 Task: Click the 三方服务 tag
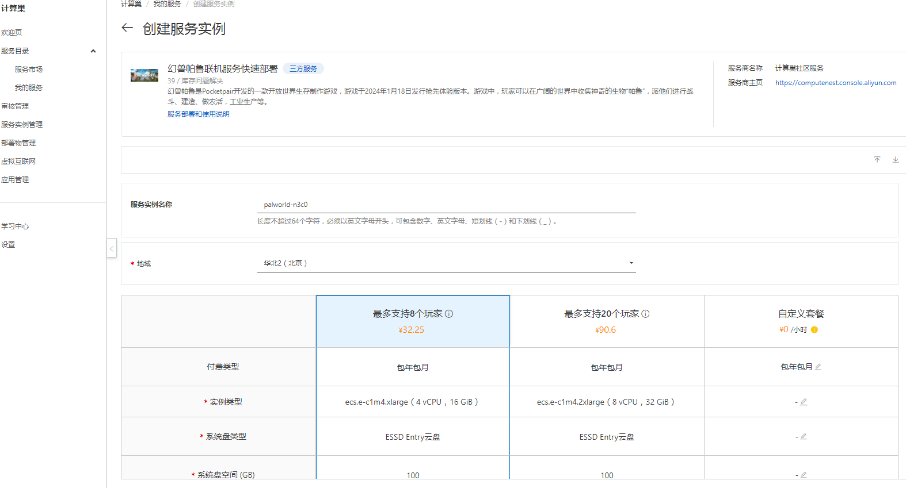(303, 69)
